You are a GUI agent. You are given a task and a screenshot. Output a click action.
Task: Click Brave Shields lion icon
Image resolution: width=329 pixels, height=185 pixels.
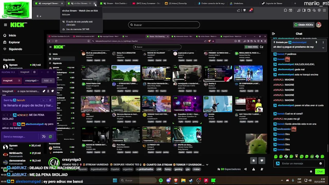tap(244, 10)
